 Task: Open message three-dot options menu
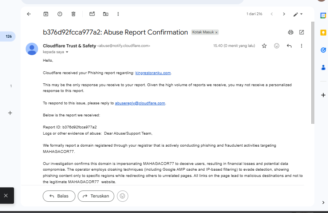pyautogui.click(x=302, y=46)
